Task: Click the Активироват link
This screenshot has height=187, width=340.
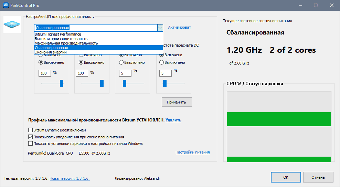Action: pyautogui.click(x=180, y=27)
